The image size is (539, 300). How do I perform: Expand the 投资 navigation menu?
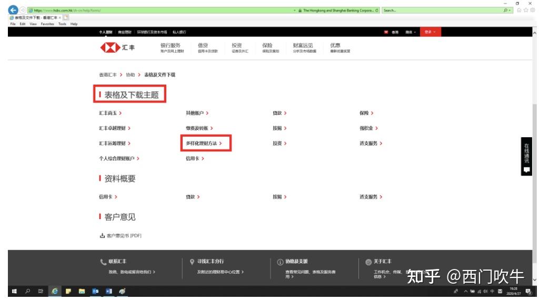239,47
